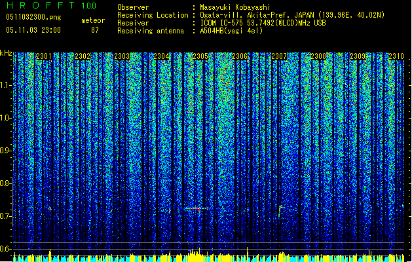Click the Receiving Location label
412x262 pixels.
click(153, 15)
